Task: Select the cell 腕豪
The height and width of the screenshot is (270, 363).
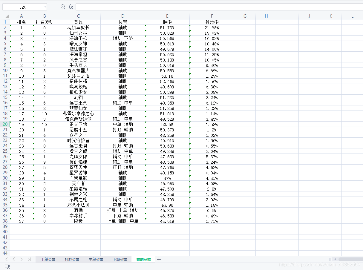Action: point(78,221)
